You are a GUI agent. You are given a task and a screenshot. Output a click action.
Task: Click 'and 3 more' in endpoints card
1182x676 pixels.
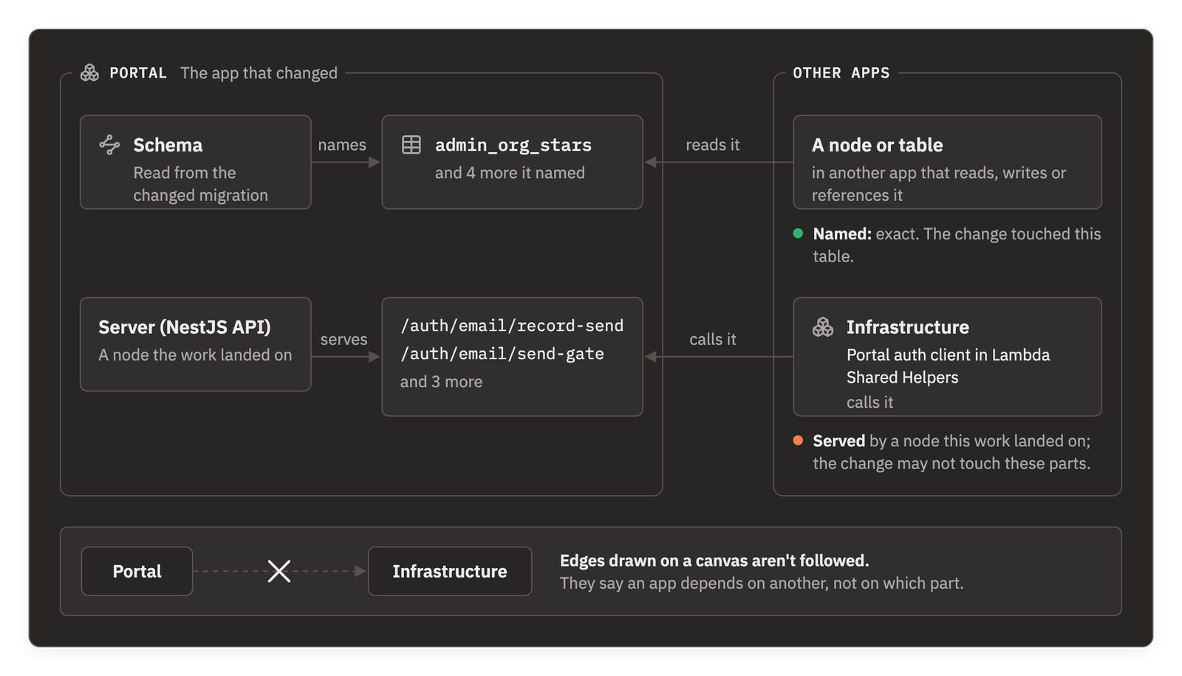pos(441,382)
